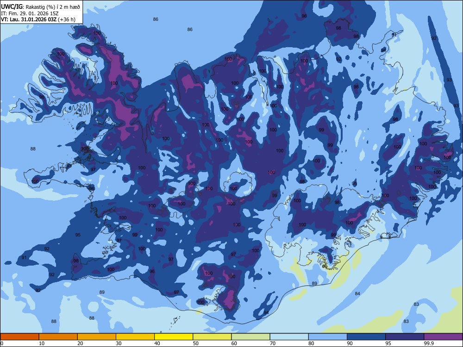This screenshot has width=463, height=347.
Task: Click the '30' tick label on the legend
Action: (x=119, y=343)
